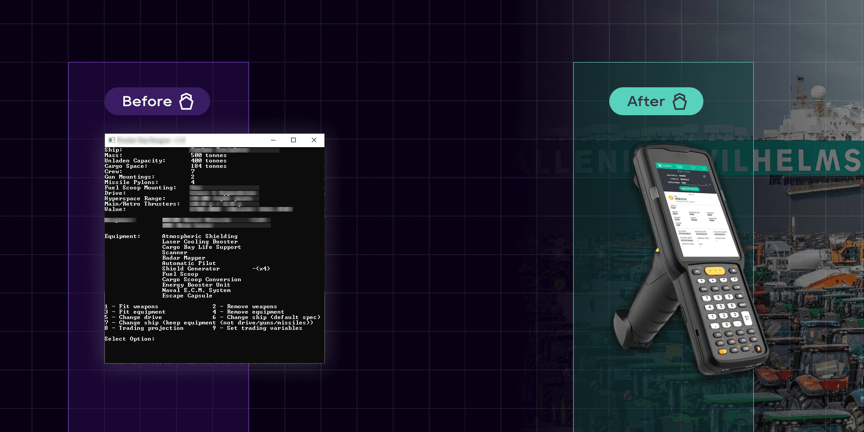Click the '184 tonnes' cargo space value

[x=209, y=166]
